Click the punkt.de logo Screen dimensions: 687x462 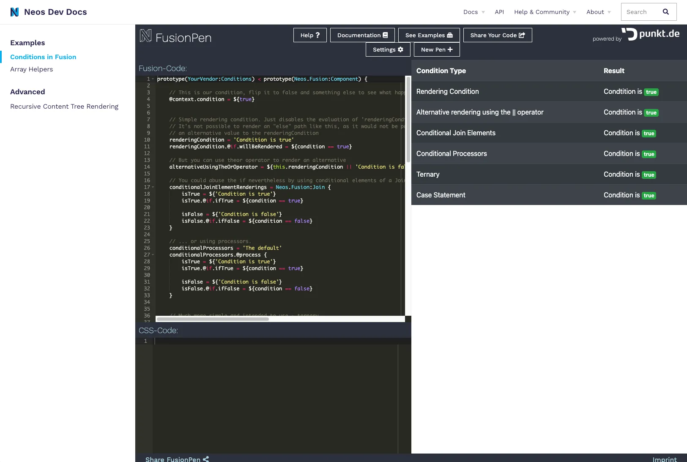tap(651, 34)
